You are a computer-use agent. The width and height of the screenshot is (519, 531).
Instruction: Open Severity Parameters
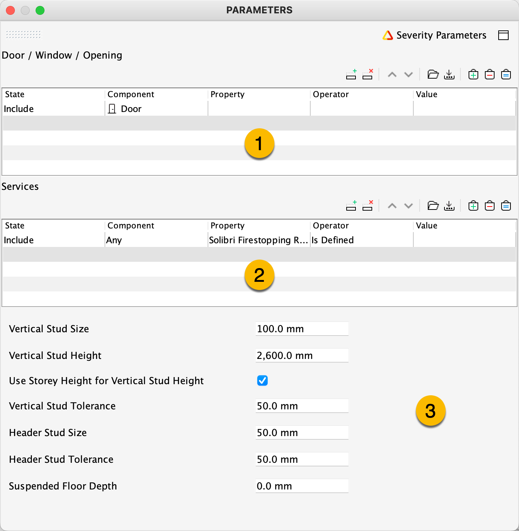434,35
